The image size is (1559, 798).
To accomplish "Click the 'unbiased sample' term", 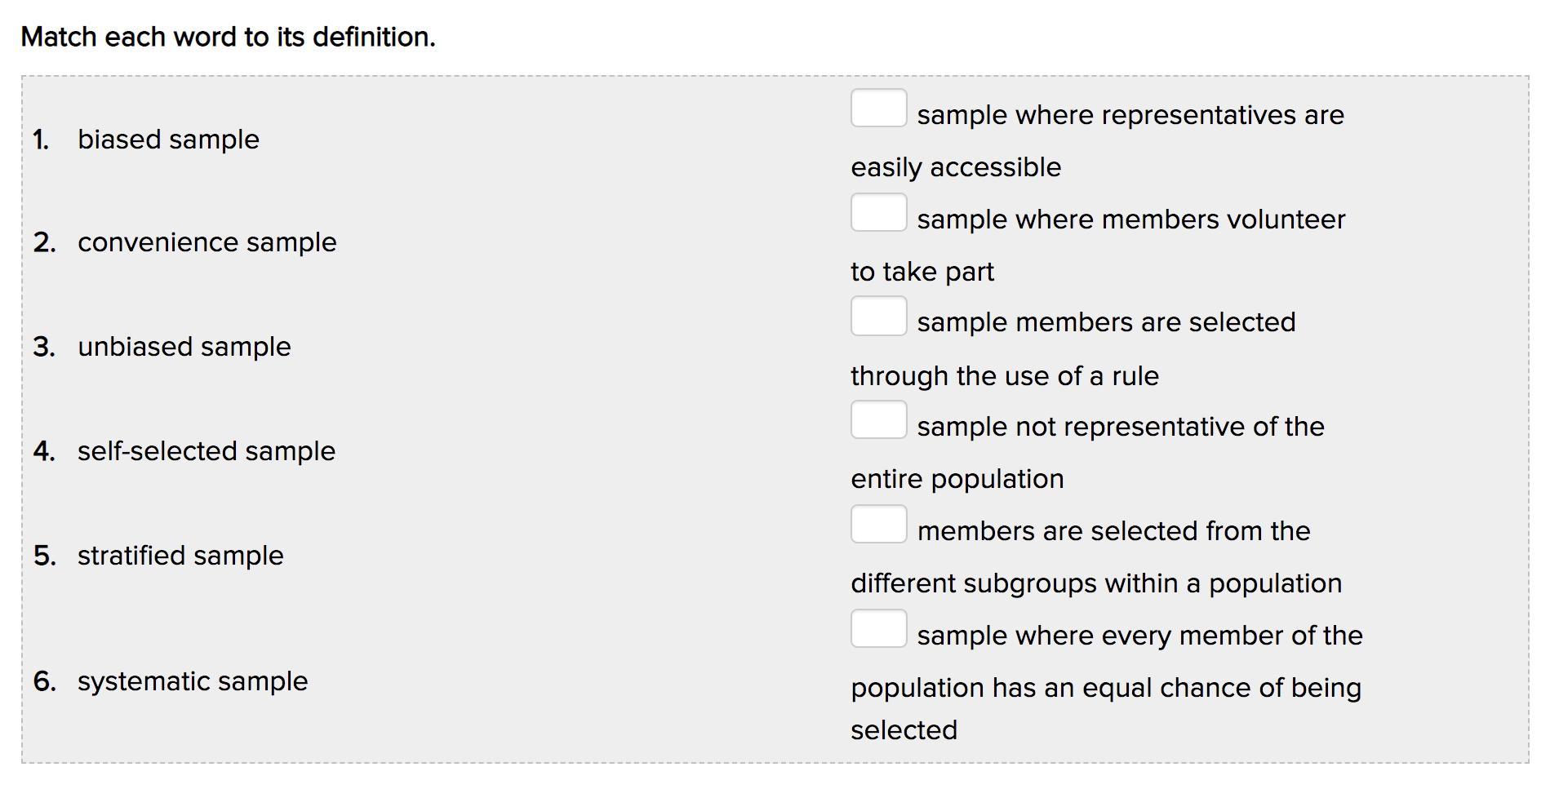I will (x=184, y=347).
